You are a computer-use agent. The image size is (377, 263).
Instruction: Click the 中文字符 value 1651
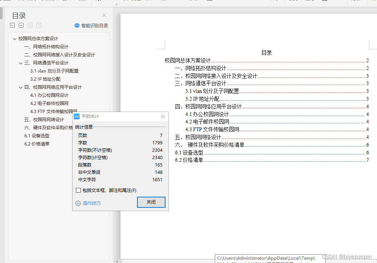157,180
